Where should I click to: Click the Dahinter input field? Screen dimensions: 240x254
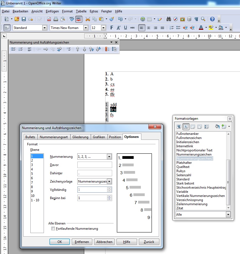pyautogui.click(x=94, y=173)
